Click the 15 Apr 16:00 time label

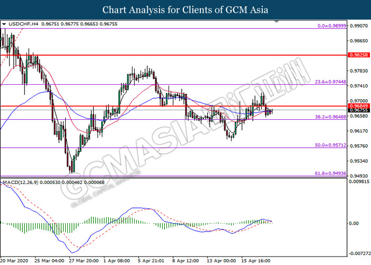tap(256, 261)
